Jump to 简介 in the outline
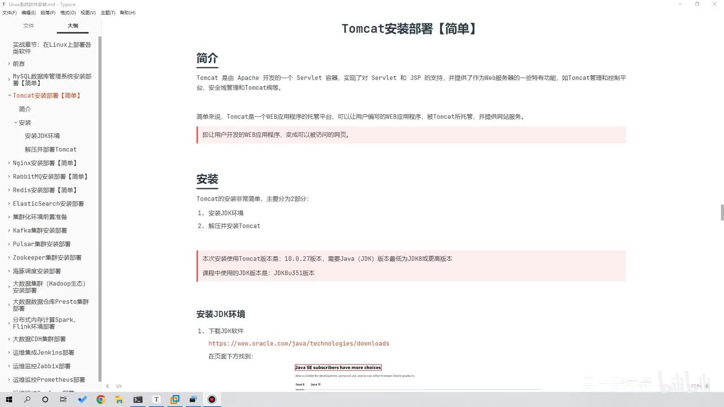Screen dimensions: 724x407 coord(25,109)
